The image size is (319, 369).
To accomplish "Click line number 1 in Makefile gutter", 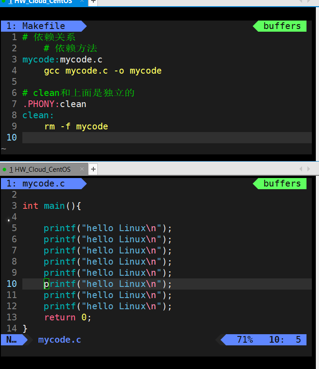I will pos(14,37).
